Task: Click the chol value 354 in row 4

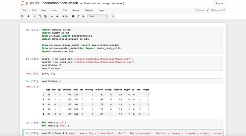Action: [76, 114]
